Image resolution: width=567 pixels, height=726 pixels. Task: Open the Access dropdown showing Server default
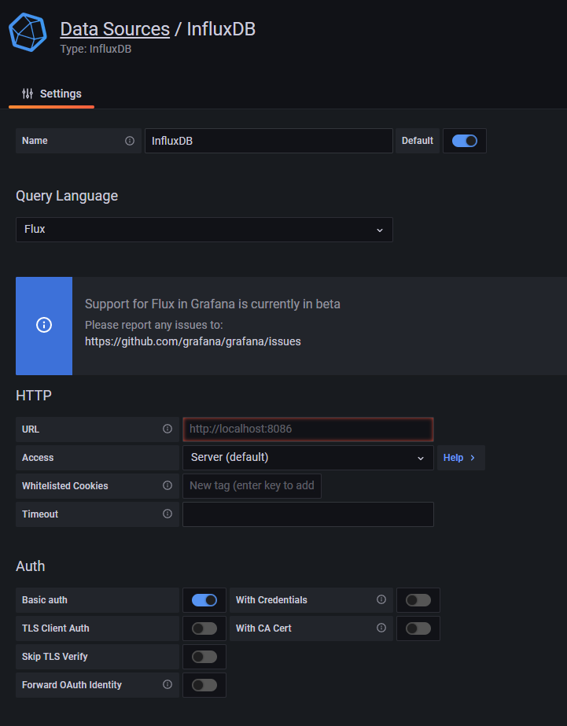coord(307,457)
